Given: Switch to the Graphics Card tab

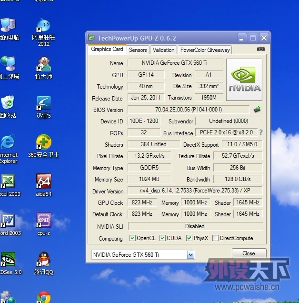Looking at the screenshot, I should point(107,49).
